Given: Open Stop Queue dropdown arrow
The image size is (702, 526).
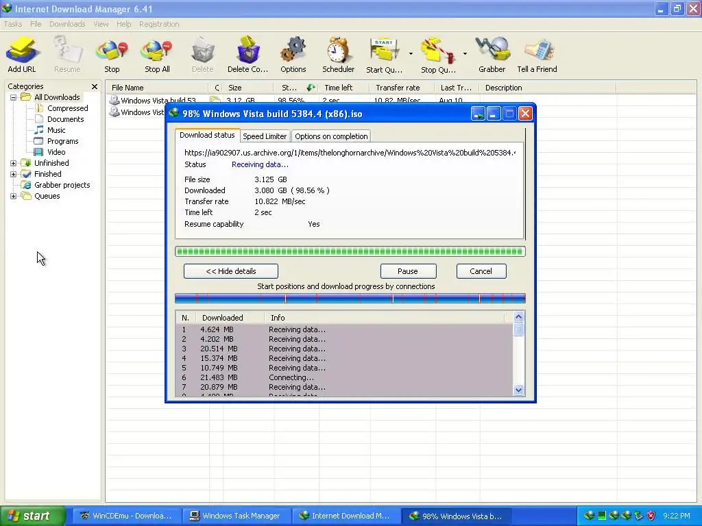Looking at the screenshot, I should [465, 53].
